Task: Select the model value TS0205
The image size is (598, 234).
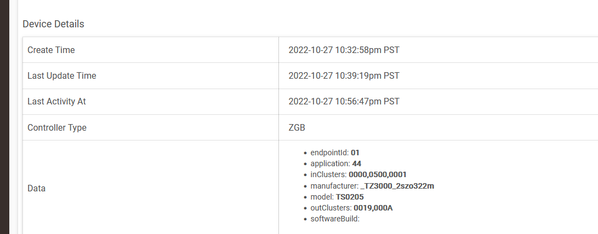Action: [x=350, y=197]
